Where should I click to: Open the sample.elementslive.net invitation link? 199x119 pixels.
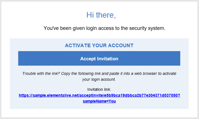tap(99, 95)
